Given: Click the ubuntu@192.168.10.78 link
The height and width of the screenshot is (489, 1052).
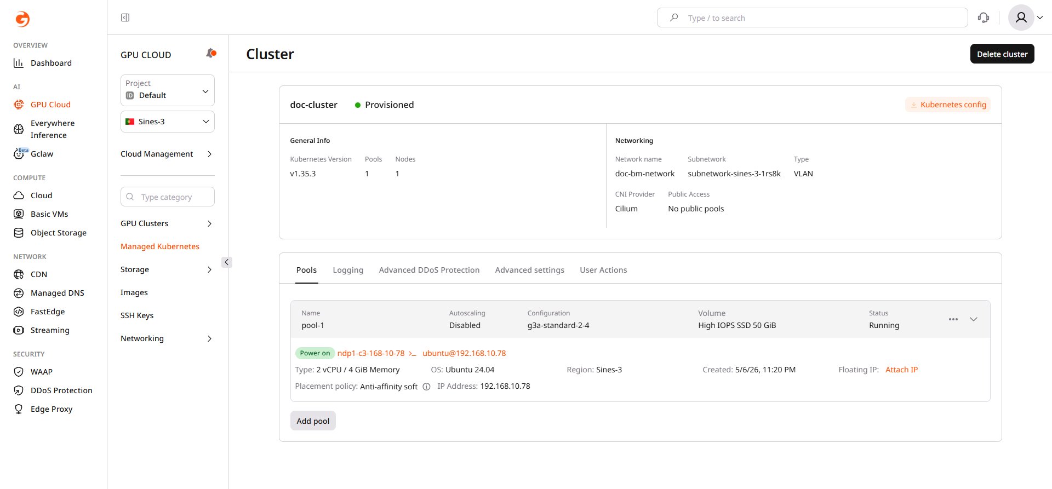Looking at the screenshot, I should coord(464,353).
